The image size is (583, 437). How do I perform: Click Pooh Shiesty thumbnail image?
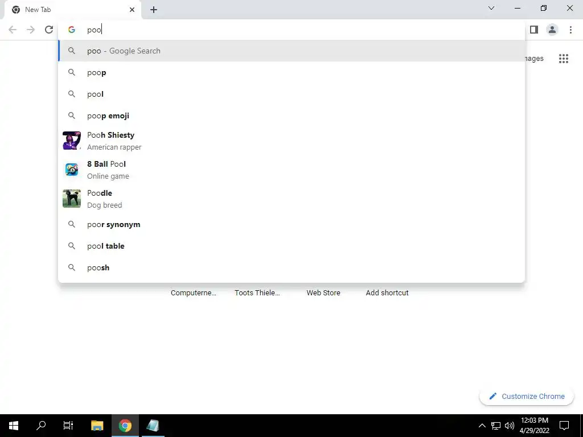click(x=71, y=141)
